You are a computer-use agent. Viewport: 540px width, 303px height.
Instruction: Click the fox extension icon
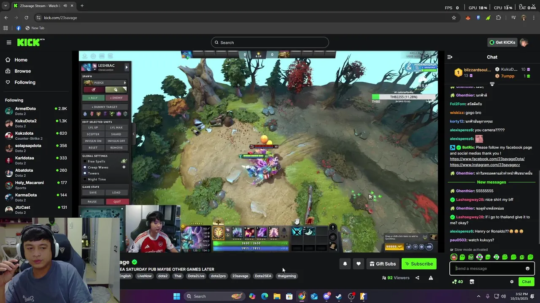(x=468, y=18)
